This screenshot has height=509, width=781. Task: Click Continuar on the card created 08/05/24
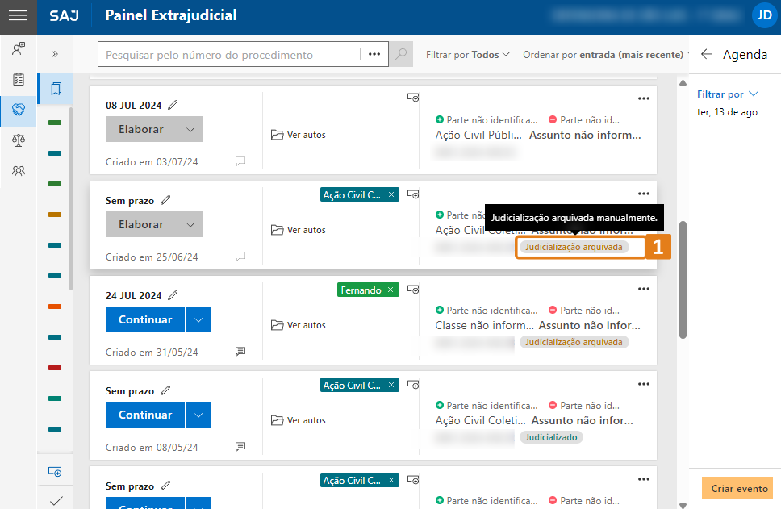145,415
